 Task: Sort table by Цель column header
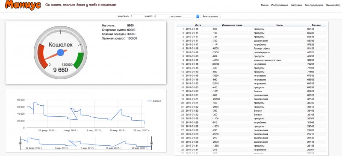280,25
